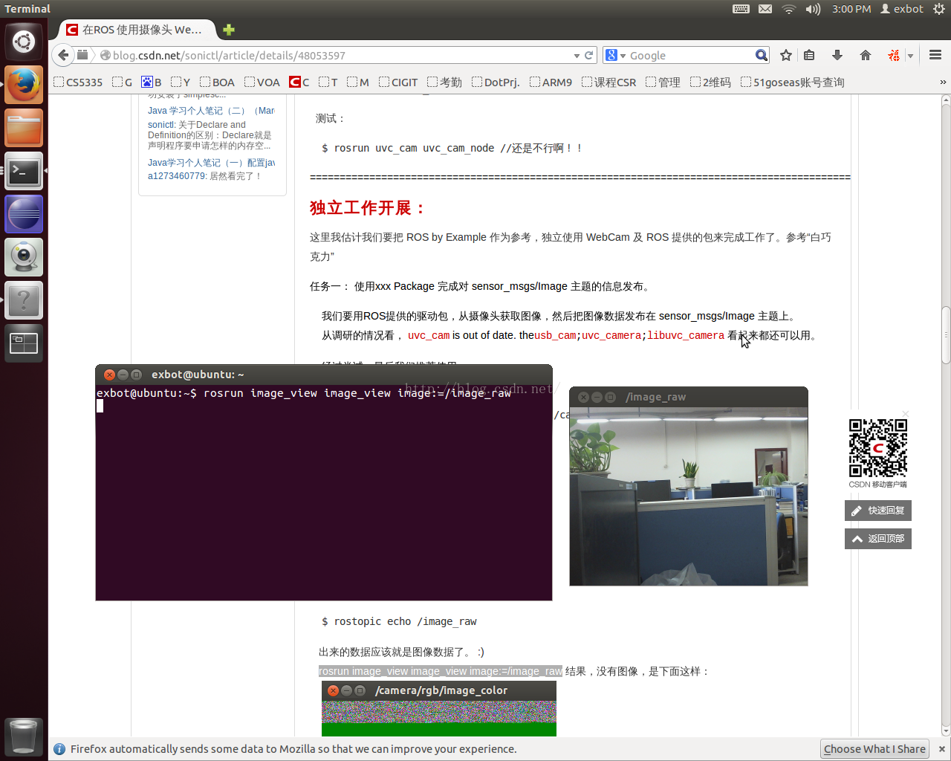
Task: Click highlighted rosrun image_view text
Action: coord(441,671)
